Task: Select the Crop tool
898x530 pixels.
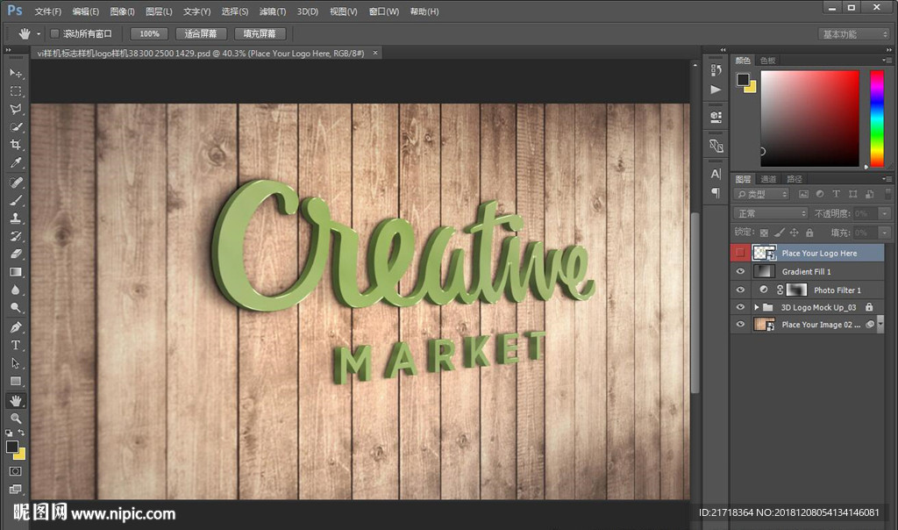Action: click(x=16, y=145)
